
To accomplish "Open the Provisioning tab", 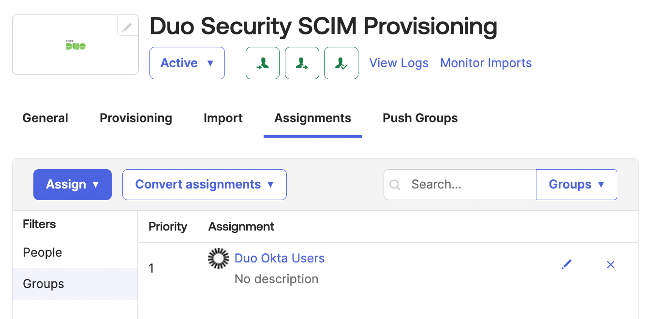I will pyautogui.click(x=136, y=118).
